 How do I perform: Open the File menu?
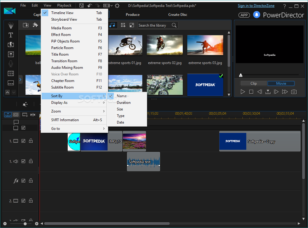tap(23, 5)
